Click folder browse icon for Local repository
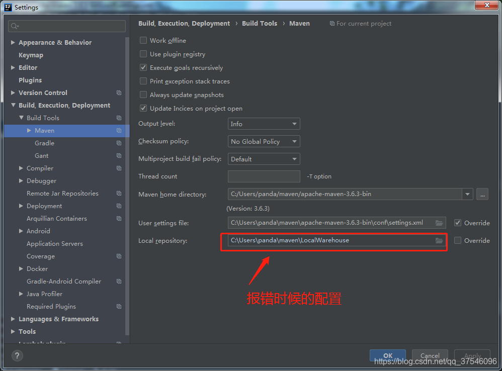Viewport: 502px width, 371px height. 439,240
